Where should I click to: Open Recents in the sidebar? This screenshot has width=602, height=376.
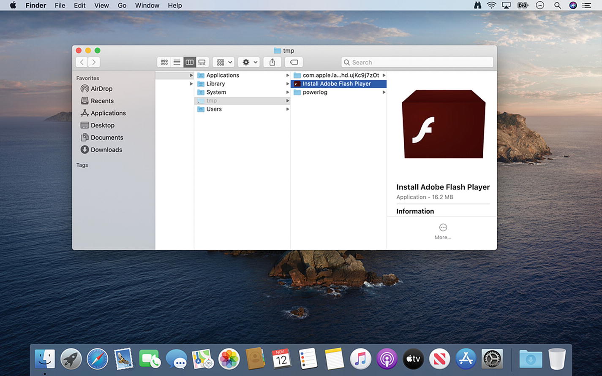97,101
